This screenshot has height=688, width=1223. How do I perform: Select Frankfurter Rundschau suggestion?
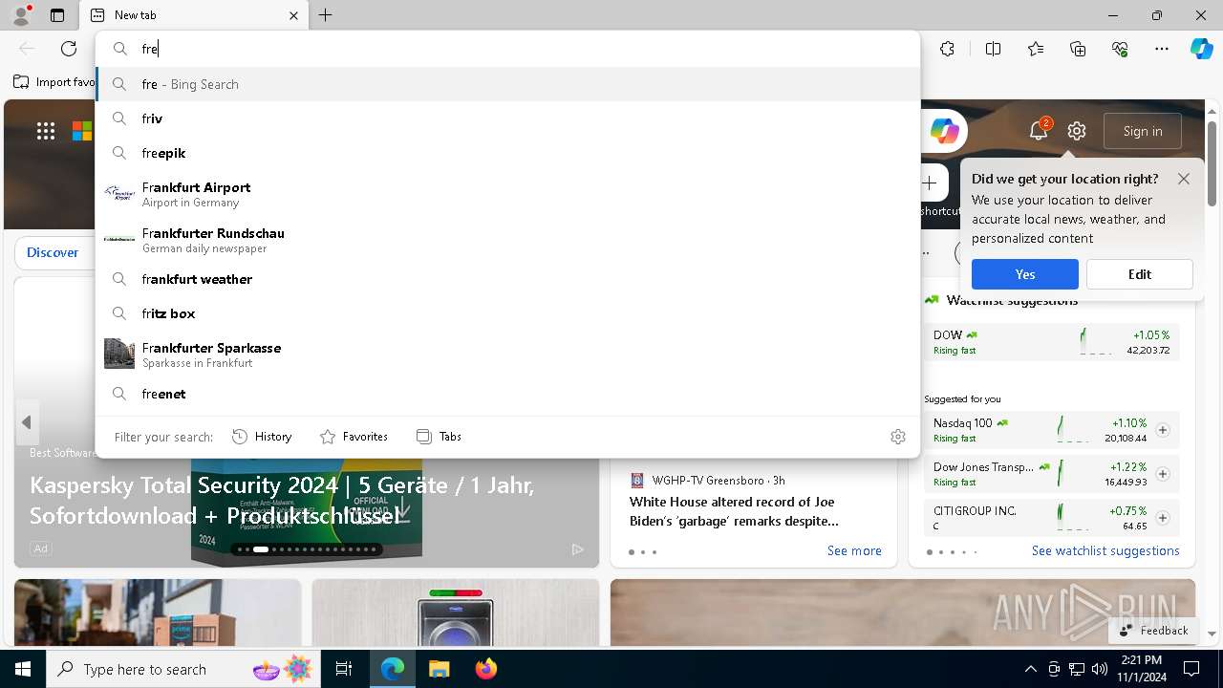pos(507,240)
